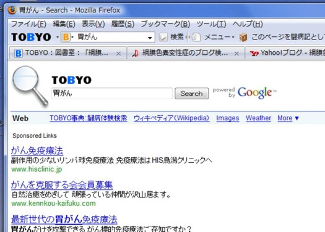Select the Web search category
The width and height of the screenshot is (325, 232).
[20, 118]
